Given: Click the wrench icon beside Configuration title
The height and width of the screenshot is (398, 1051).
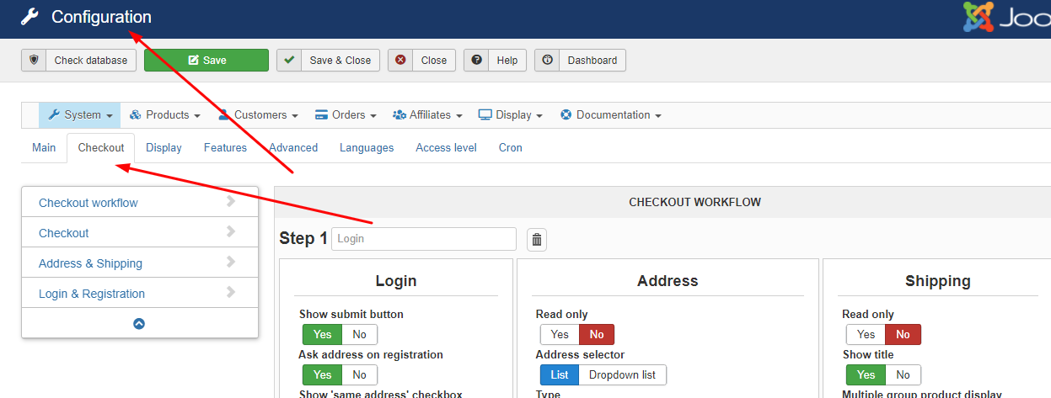Looking at the screenshot, I should pyautogui.click(x=29, y=17).
